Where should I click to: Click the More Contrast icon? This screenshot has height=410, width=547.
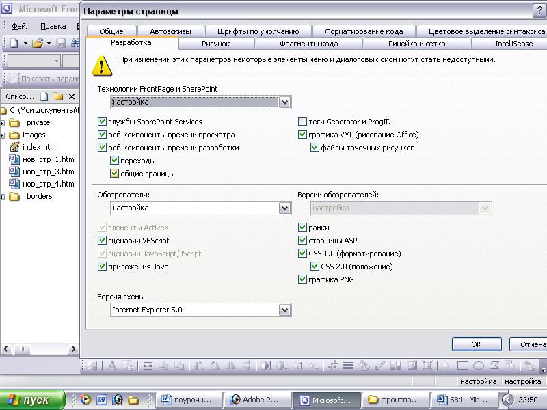(x=266, y=366)
